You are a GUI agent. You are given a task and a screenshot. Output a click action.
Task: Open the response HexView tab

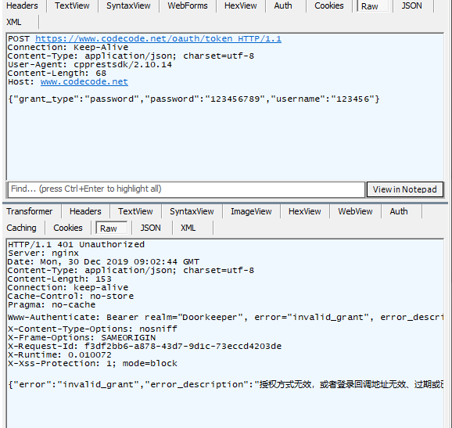[x=304, y=211]
